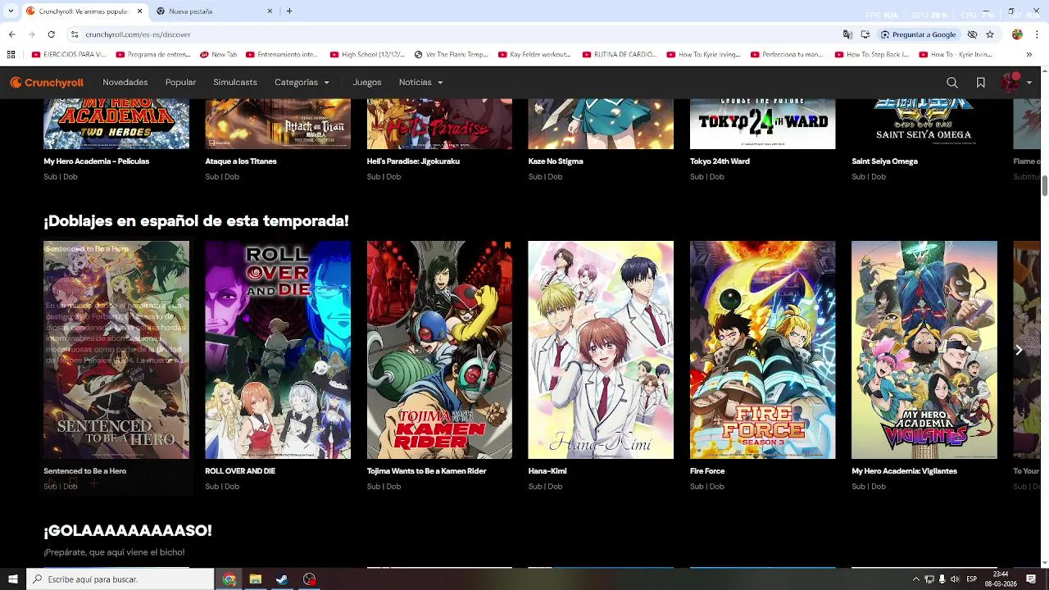The image size is (1049, 590).
Task: Click the Tokyo 24th Ward title
Action: [x=720, y=161]
